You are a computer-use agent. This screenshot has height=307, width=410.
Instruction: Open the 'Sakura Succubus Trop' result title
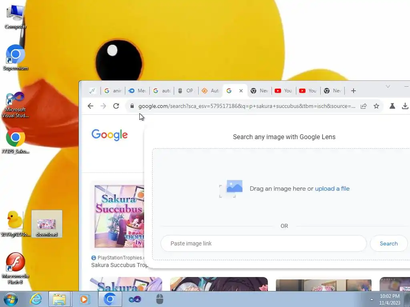point(119,265)
